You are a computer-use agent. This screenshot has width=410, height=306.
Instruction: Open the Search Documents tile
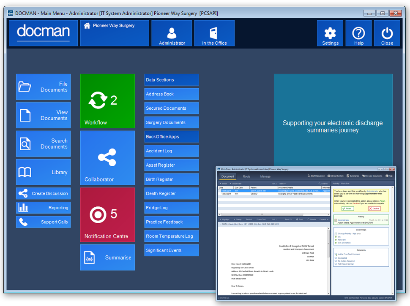(x=44, y=144)
